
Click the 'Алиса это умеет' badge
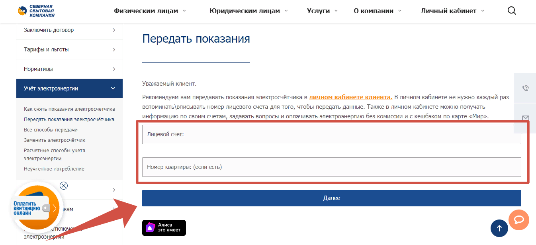point(164,227)
